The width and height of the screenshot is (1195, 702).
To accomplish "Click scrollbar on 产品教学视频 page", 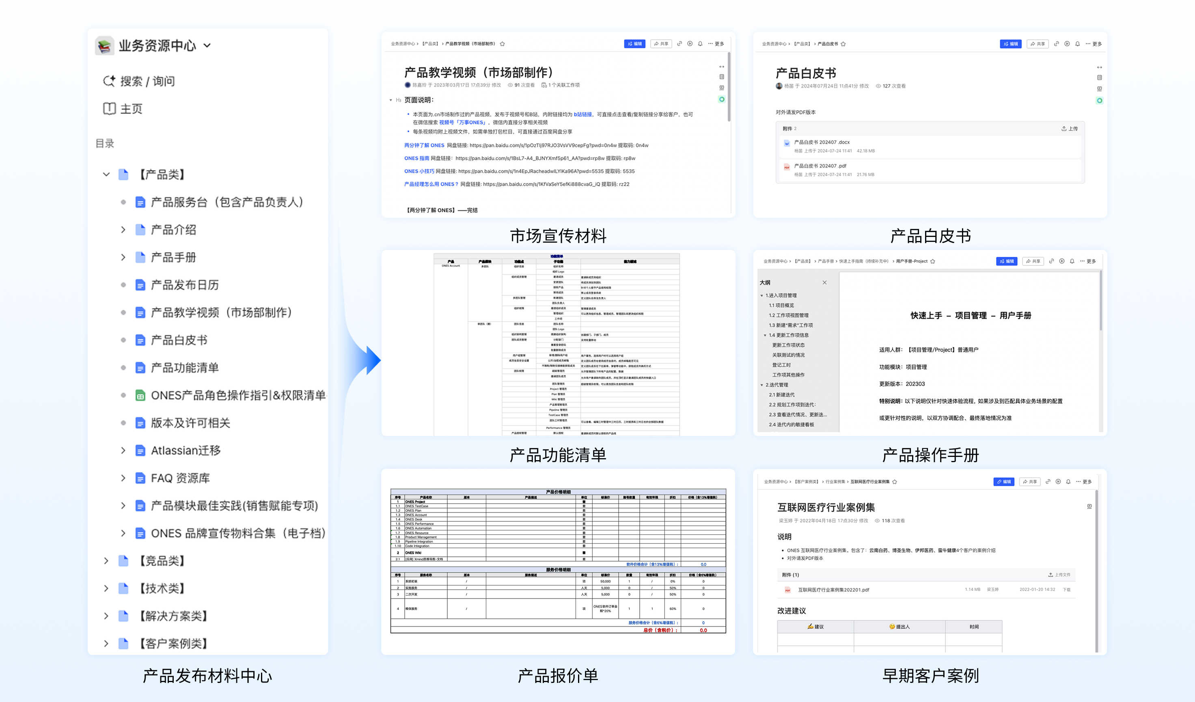I will click(x=729, y=87).
